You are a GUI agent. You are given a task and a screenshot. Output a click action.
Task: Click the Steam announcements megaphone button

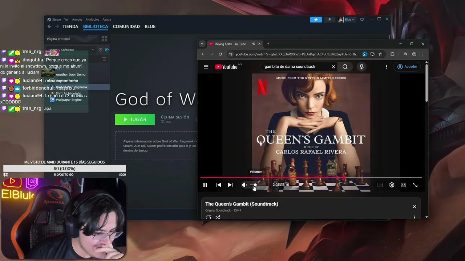pos(316,20)
